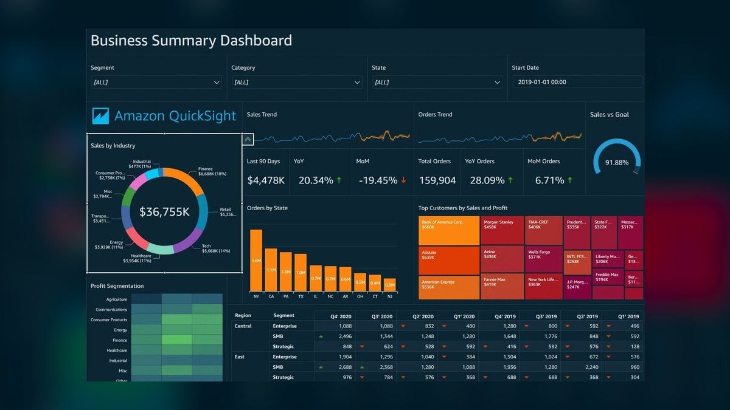This screenshot has width=730, height=410.
Task: Click the green up arrow beside 2,688 in East SMB
Action: pos(321,367)
